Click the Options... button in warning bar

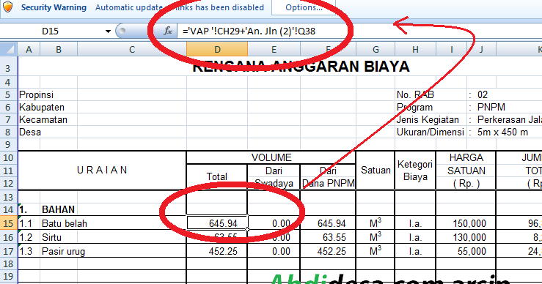pos(304,7)
